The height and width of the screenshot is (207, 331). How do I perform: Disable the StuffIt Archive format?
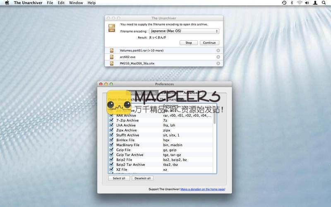(111, 135)
